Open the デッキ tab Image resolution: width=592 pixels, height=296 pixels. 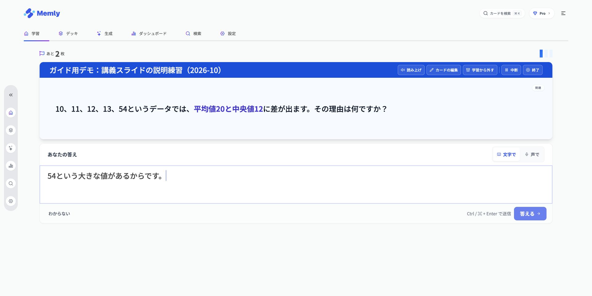tap(68, 34)
